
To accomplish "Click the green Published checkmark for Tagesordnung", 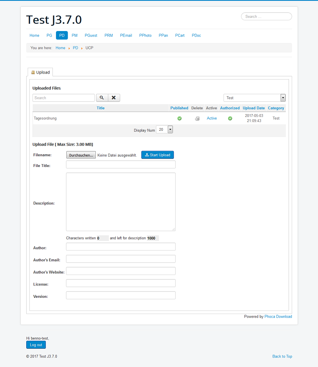I will pyautogui.click(x=179, y=118).
